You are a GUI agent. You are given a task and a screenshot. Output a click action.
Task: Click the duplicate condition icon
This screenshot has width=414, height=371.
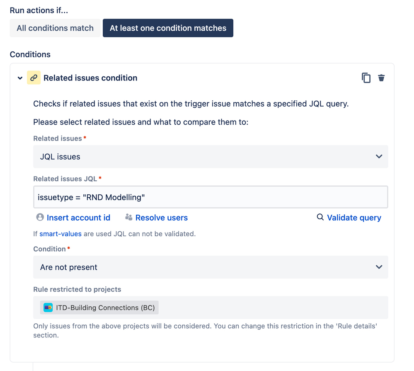pos(366,78)
